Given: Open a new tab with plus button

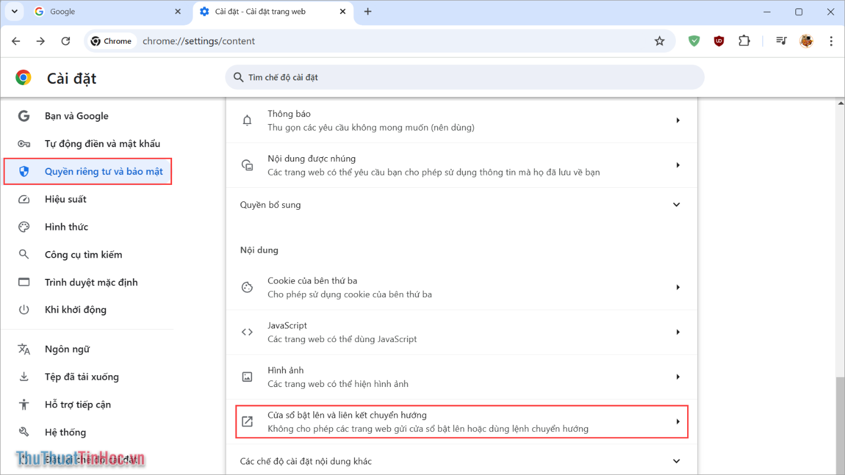Looking at the screenshot, I should point(368,12).
